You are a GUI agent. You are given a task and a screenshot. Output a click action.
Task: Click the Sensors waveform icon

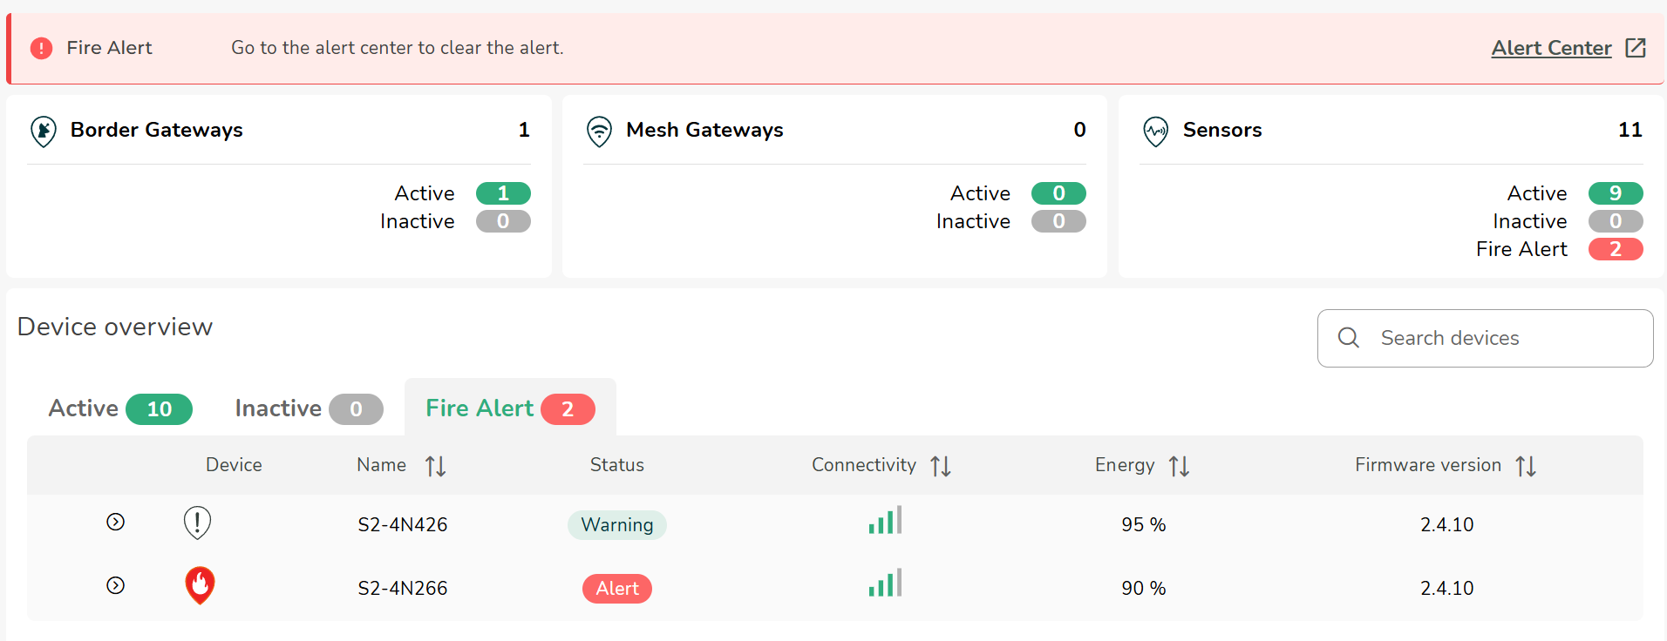(1155, 131)
